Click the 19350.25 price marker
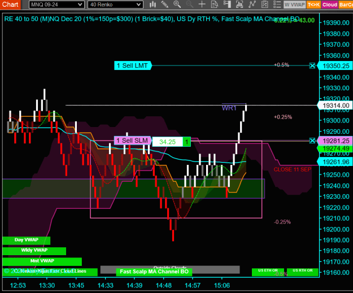The image size is (353, 293). coord(335,66)
